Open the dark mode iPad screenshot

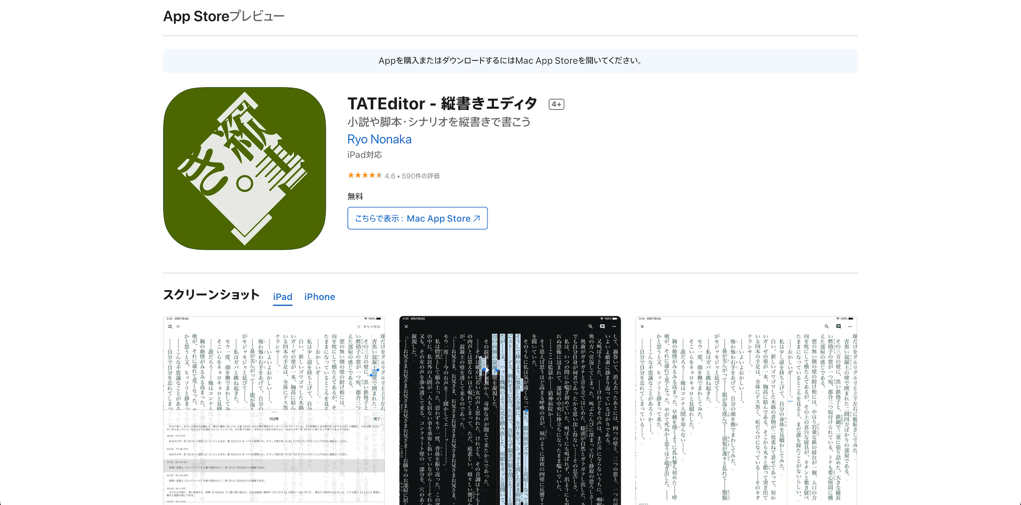click(510, 411)
